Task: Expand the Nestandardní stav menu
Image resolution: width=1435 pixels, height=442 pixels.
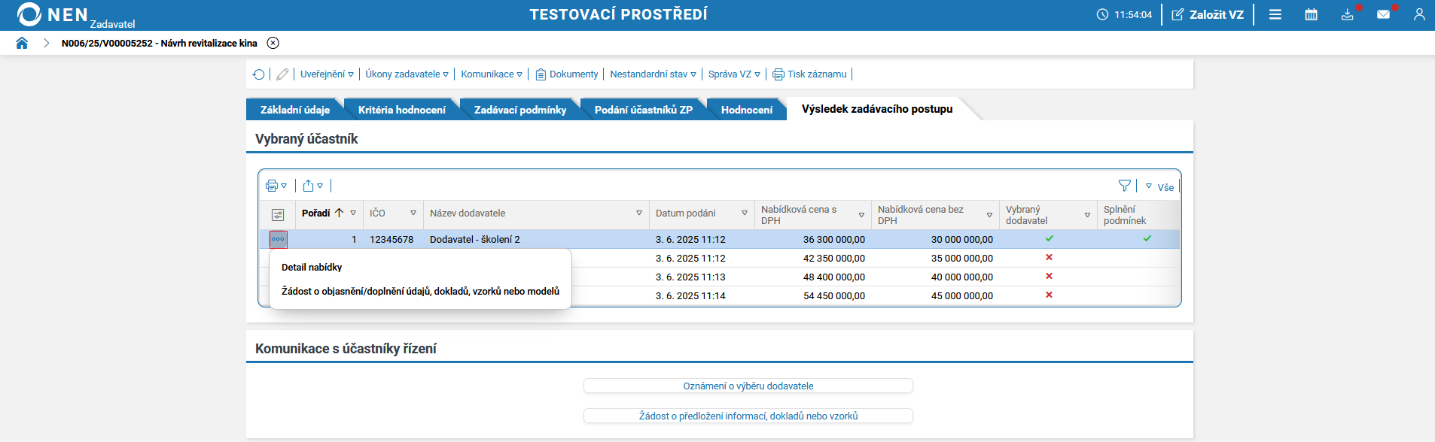Action: 654,74
